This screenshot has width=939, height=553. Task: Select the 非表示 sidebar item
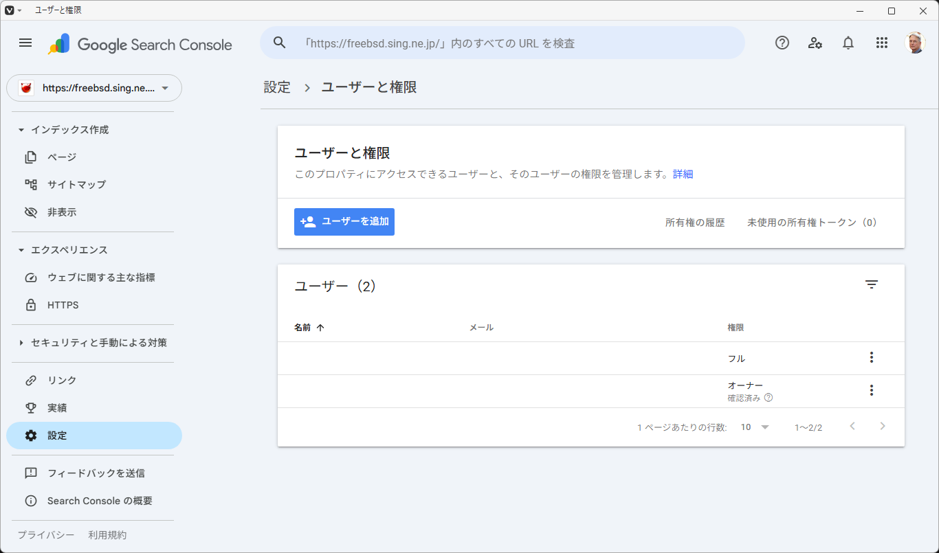click(x=62, y=212)
